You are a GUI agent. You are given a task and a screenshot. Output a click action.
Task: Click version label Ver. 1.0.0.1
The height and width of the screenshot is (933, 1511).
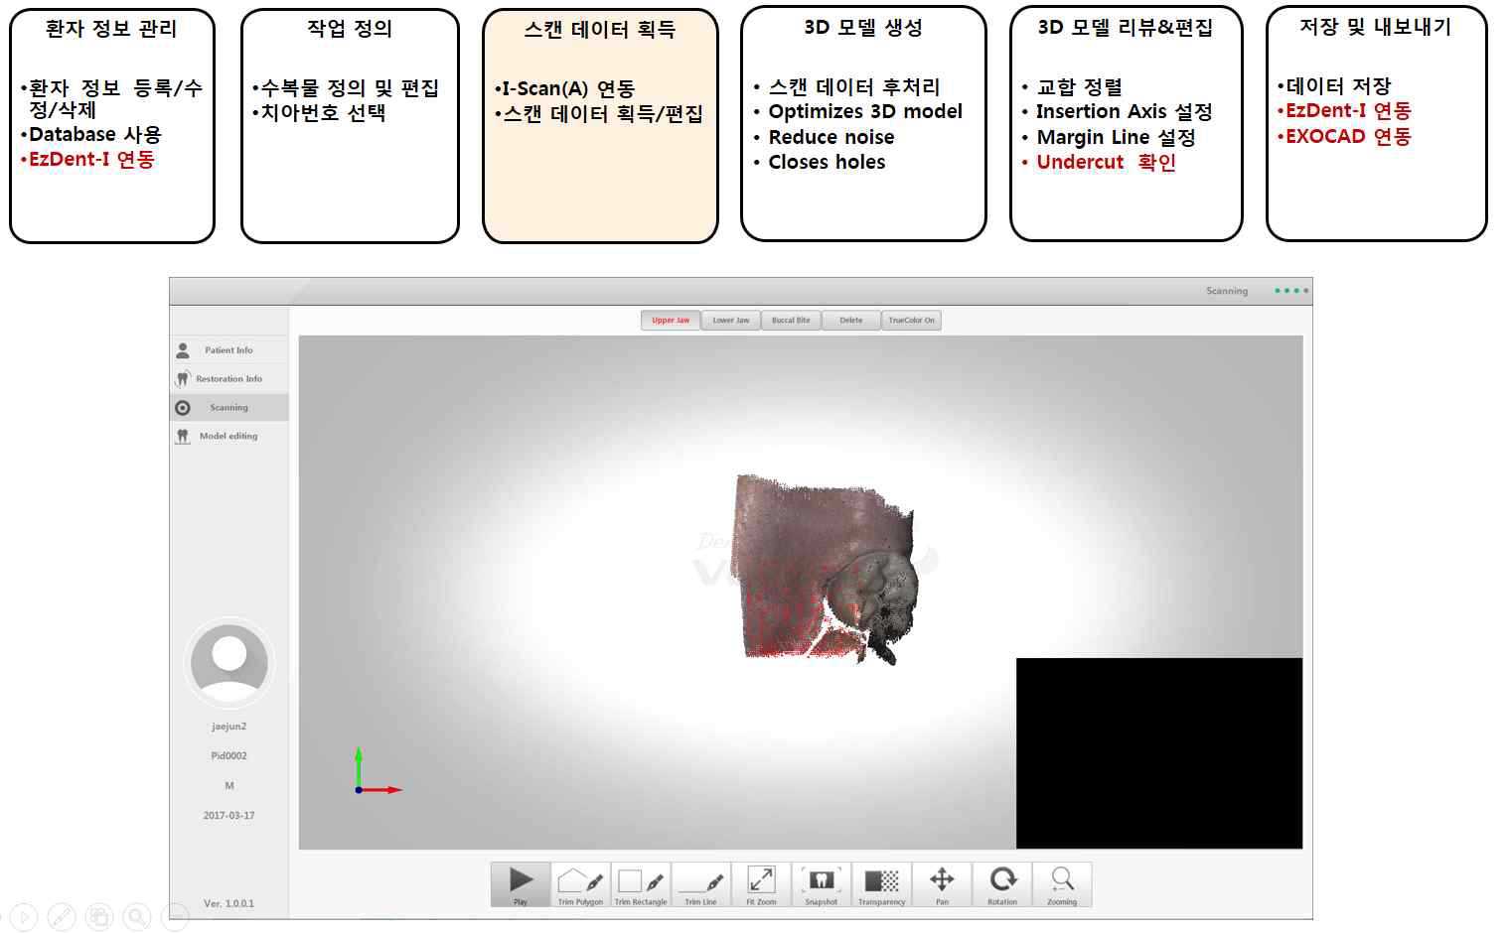coord(228,903)
